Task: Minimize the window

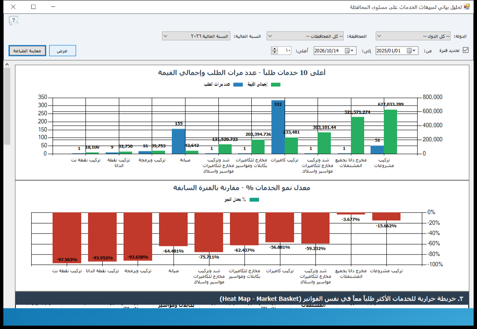Action: click(x=53, y=7)
